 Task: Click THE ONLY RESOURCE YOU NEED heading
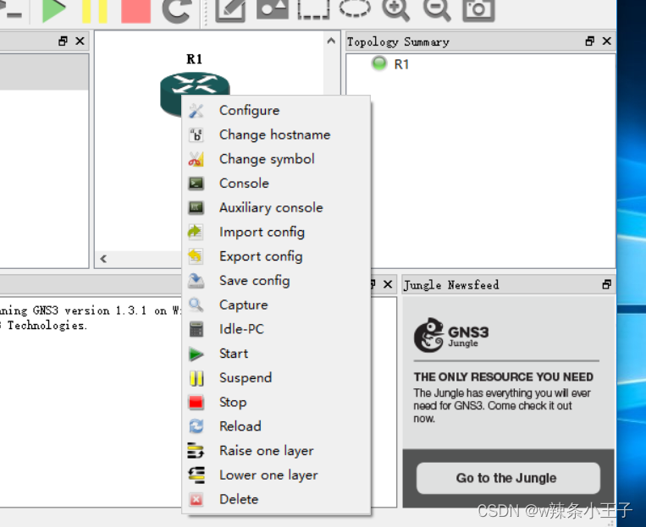click(504, 376)
